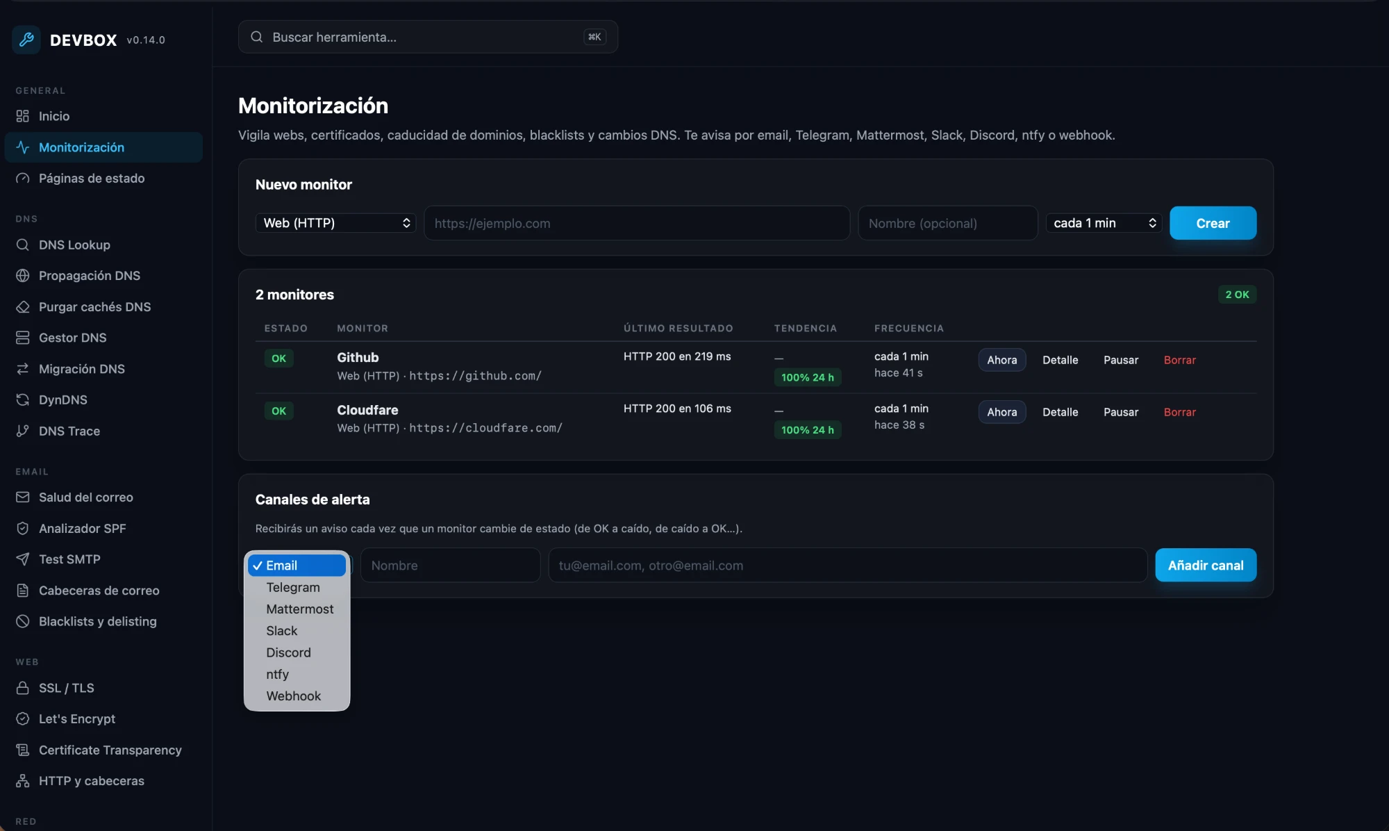Click the SSL / TLS padlock icon
Image resolution: width=1389 pixels, height=831 pixels.
23,688
